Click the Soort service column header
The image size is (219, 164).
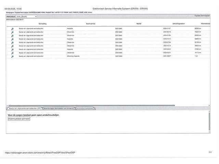(x=91, y=24)
